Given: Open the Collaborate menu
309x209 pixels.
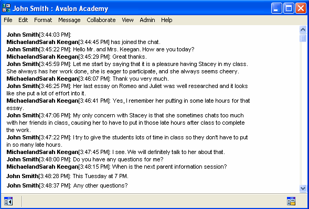Looking at the screenshot, I should click(101, 20).
